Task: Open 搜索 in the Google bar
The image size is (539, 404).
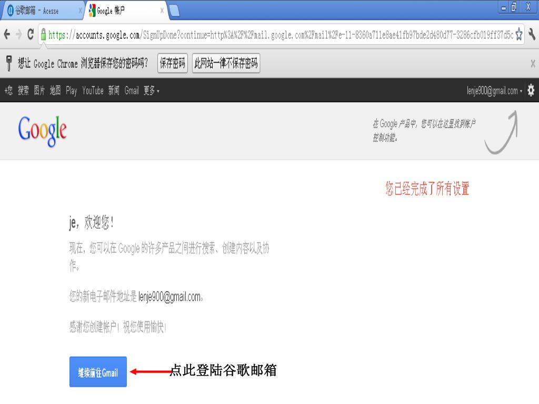Action: [x=23, y=90]
